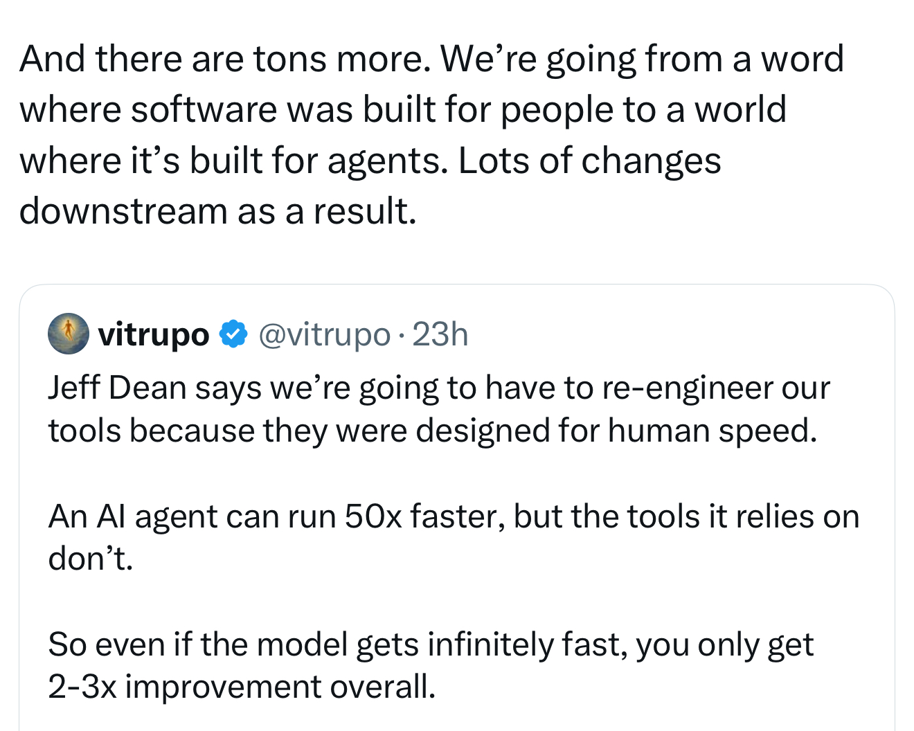Click the "designed for human speed" line
Screen dimensions: 914x731
pyautogui.click(x=432, y=431)
